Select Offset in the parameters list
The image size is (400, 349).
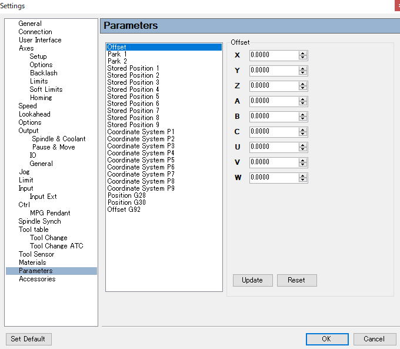click(164, 47)
